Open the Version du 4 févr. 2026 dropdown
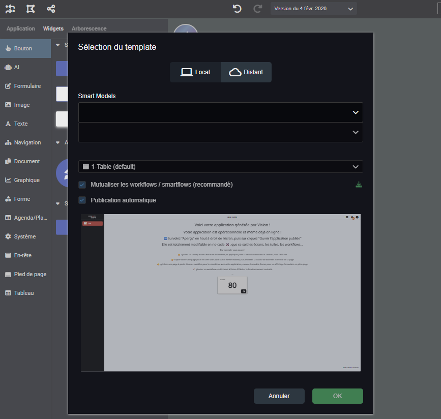Image resolution: width=441 pixels, height=419 pixels. [313, 9]
